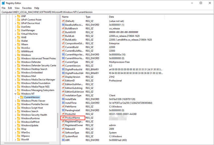Click the icon beside the (Default) value

63,21
